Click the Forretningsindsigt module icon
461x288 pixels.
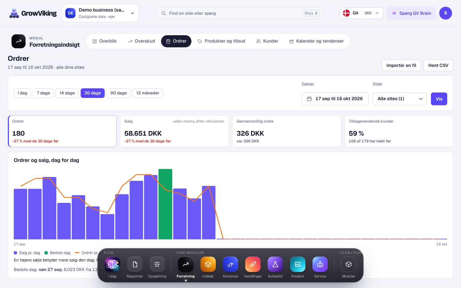point(19,41)
